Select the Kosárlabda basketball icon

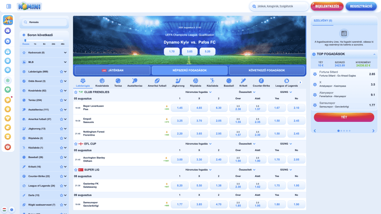tap(102, 81)
